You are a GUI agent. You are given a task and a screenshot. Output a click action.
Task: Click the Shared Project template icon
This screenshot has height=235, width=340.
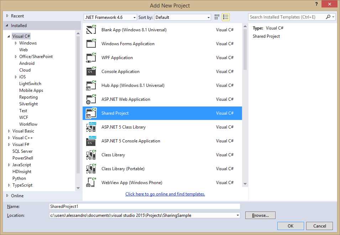pos(91,113)
